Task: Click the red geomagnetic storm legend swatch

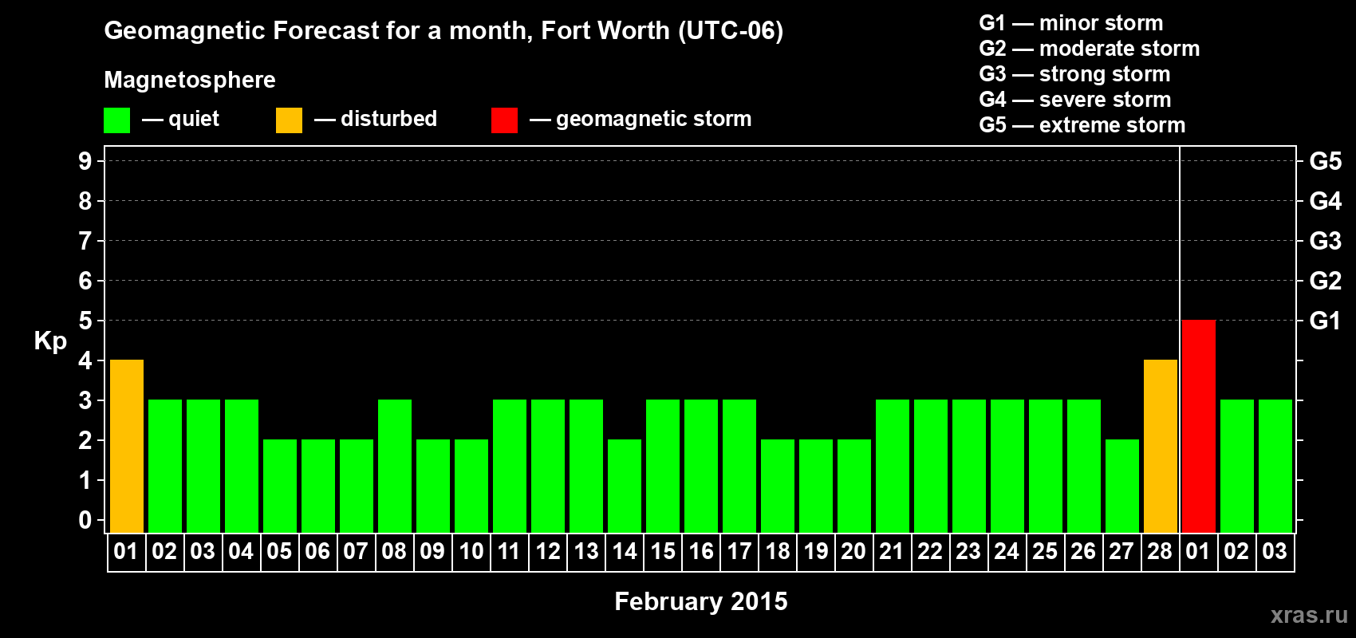Action: click(504, 120)
